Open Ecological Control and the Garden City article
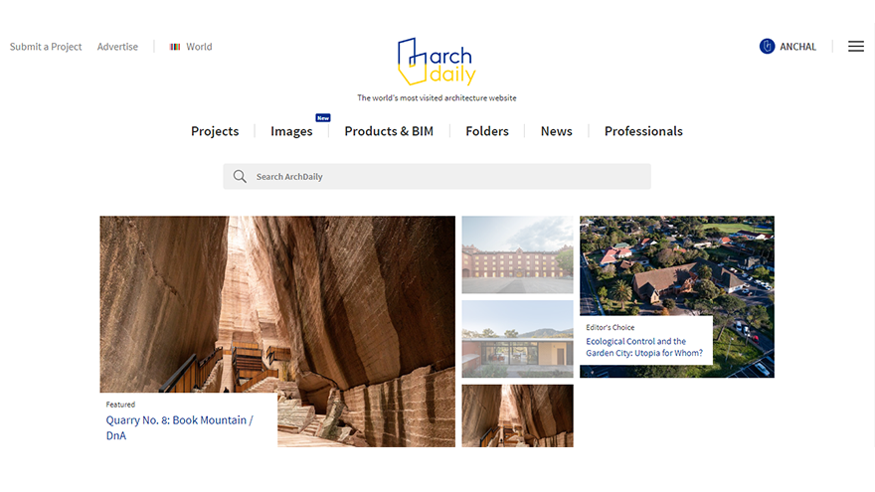The image size is (875, 492). [644, 347]
